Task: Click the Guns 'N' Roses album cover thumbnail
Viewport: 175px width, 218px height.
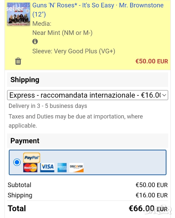Action: click(x=18, y=14)
